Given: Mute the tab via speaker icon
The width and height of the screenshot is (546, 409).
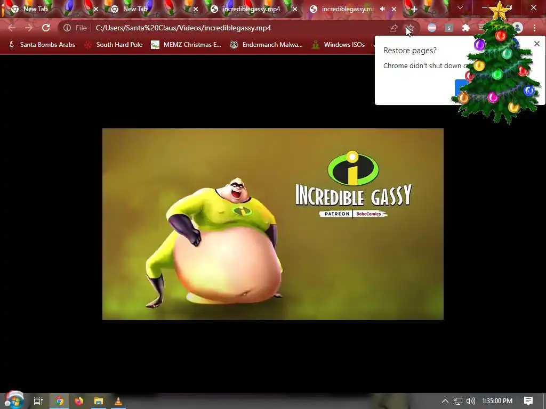Looking at the screenshot, I should [x=383, y=9].
